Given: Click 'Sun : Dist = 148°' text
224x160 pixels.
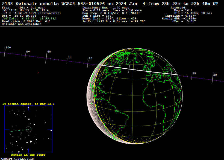Looking at the screenshot, I should [98, 16].
